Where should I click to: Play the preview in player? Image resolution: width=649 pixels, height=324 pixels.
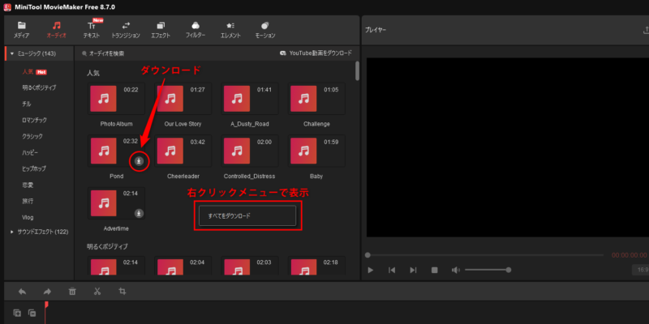point(371,270)
